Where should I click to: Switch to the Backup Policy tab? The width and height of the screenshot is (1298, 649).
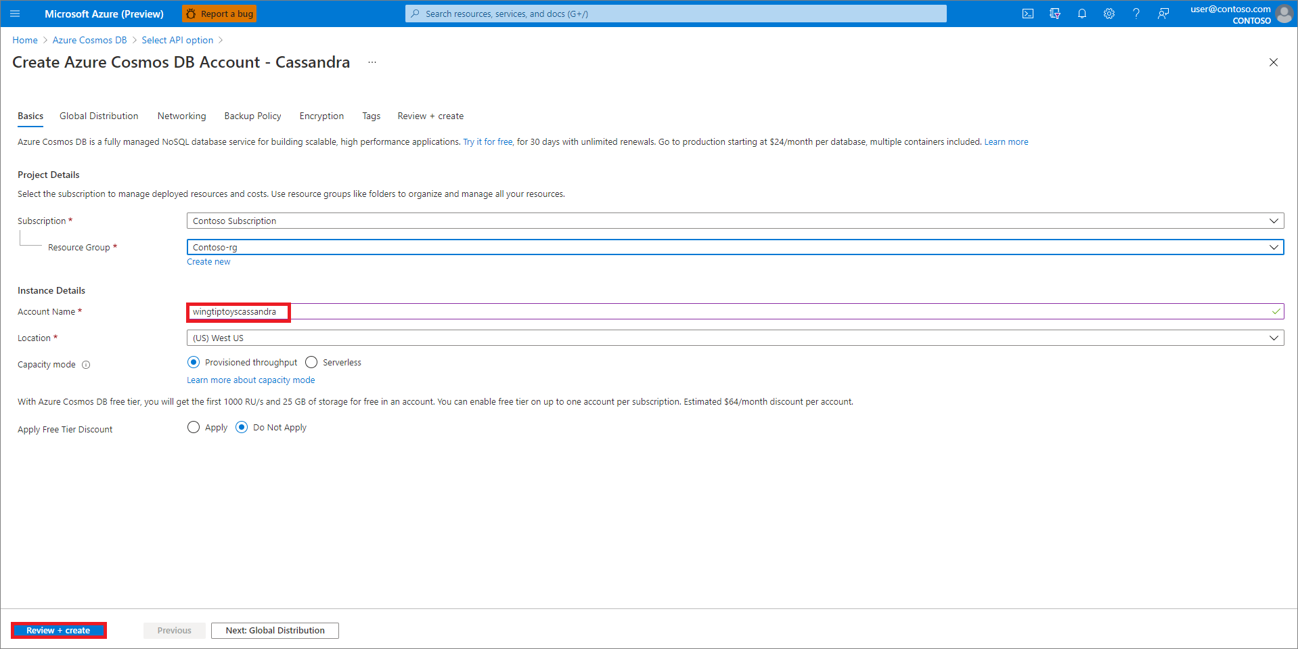252,116
